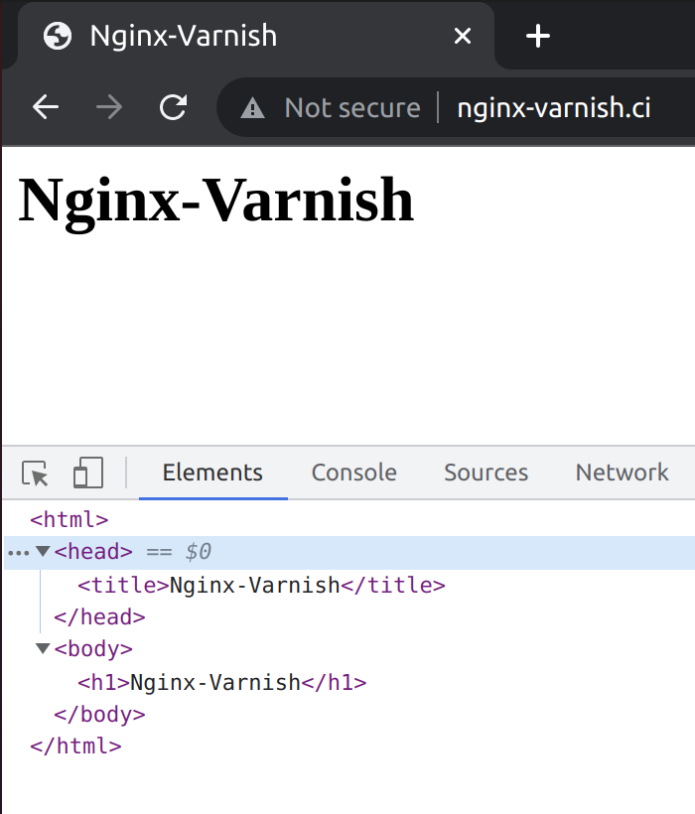Image resolution: width=695 pixels, height=814 pixels.
Task: Open a new tab with the plus button
Action: [x=538, y=37]
